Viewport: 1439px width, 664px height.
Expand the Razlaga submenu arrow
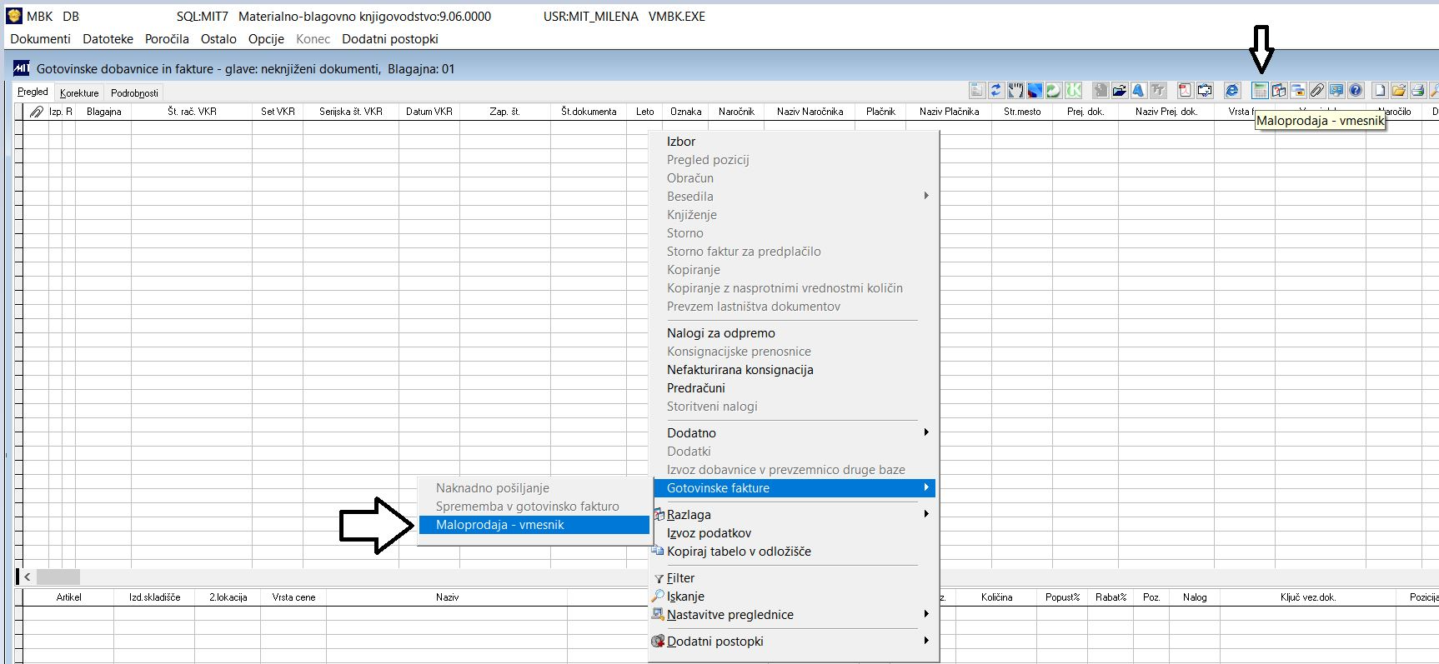[x=925, y=514]
